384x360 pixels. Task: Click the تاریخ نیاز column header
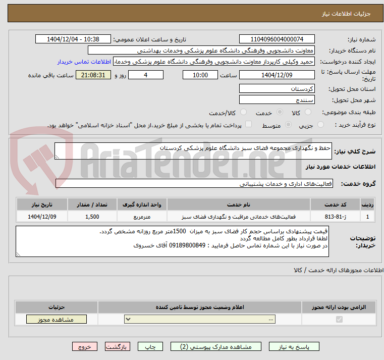click(42, 204)
